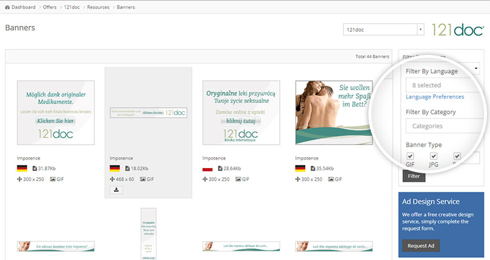Open the Dashboard breadcrumb link
Screen dimensions: 490x260
[x=23, y=7]
